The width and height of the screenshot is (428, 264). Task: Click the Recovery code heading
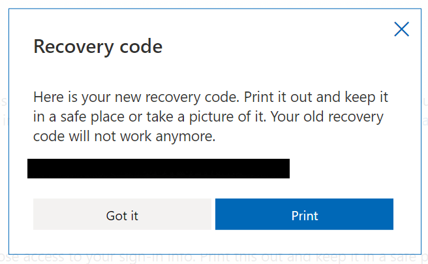(98, 47)
